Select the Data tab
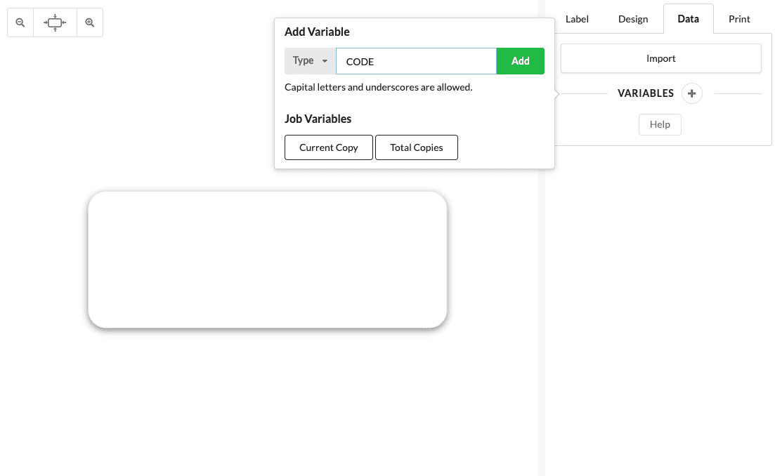Screen dimensions: 775x476 click(688, 19)
